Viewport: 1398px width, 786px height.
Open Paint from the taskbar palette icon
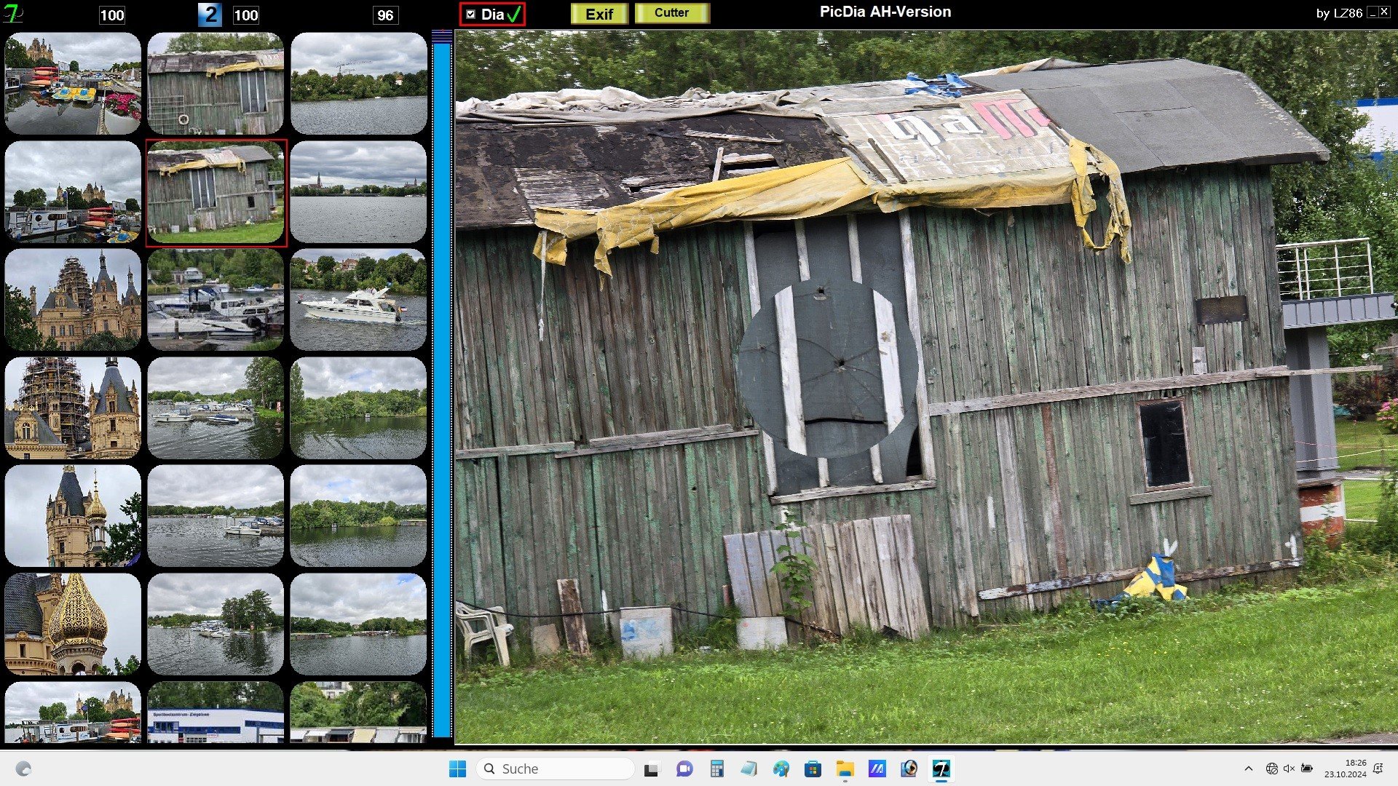(x=781, y=769)
